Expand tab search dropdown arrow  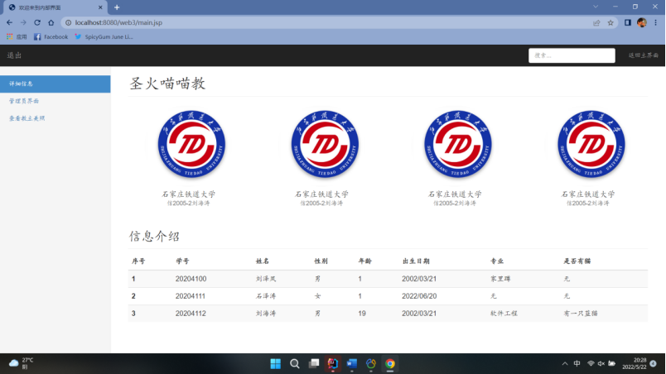tap(596, 7)
